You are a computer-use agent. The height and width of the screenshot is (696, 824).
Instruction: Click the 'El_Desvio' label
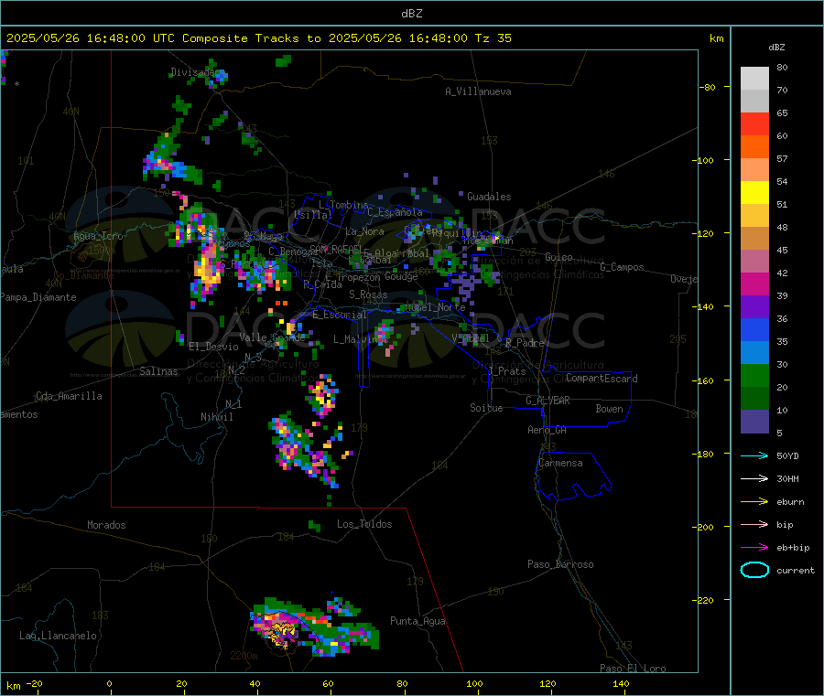[x=213, y=347]
